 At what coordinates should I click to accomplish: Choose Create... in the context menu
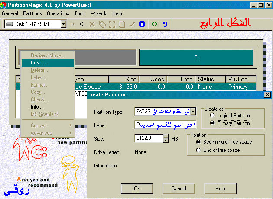point(48,63)
